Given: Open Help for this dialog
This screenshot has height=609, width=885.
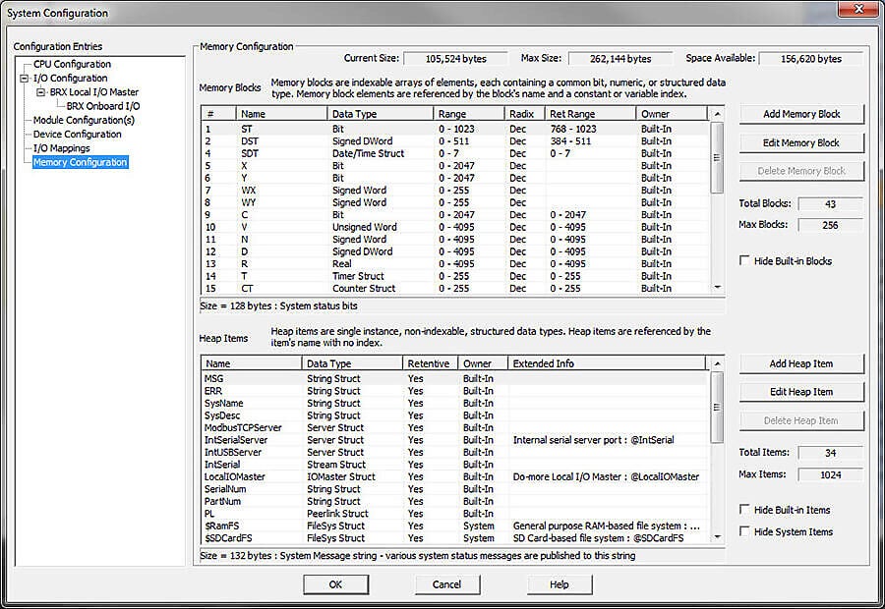Looking at the screenshot, I should [560, 584].
